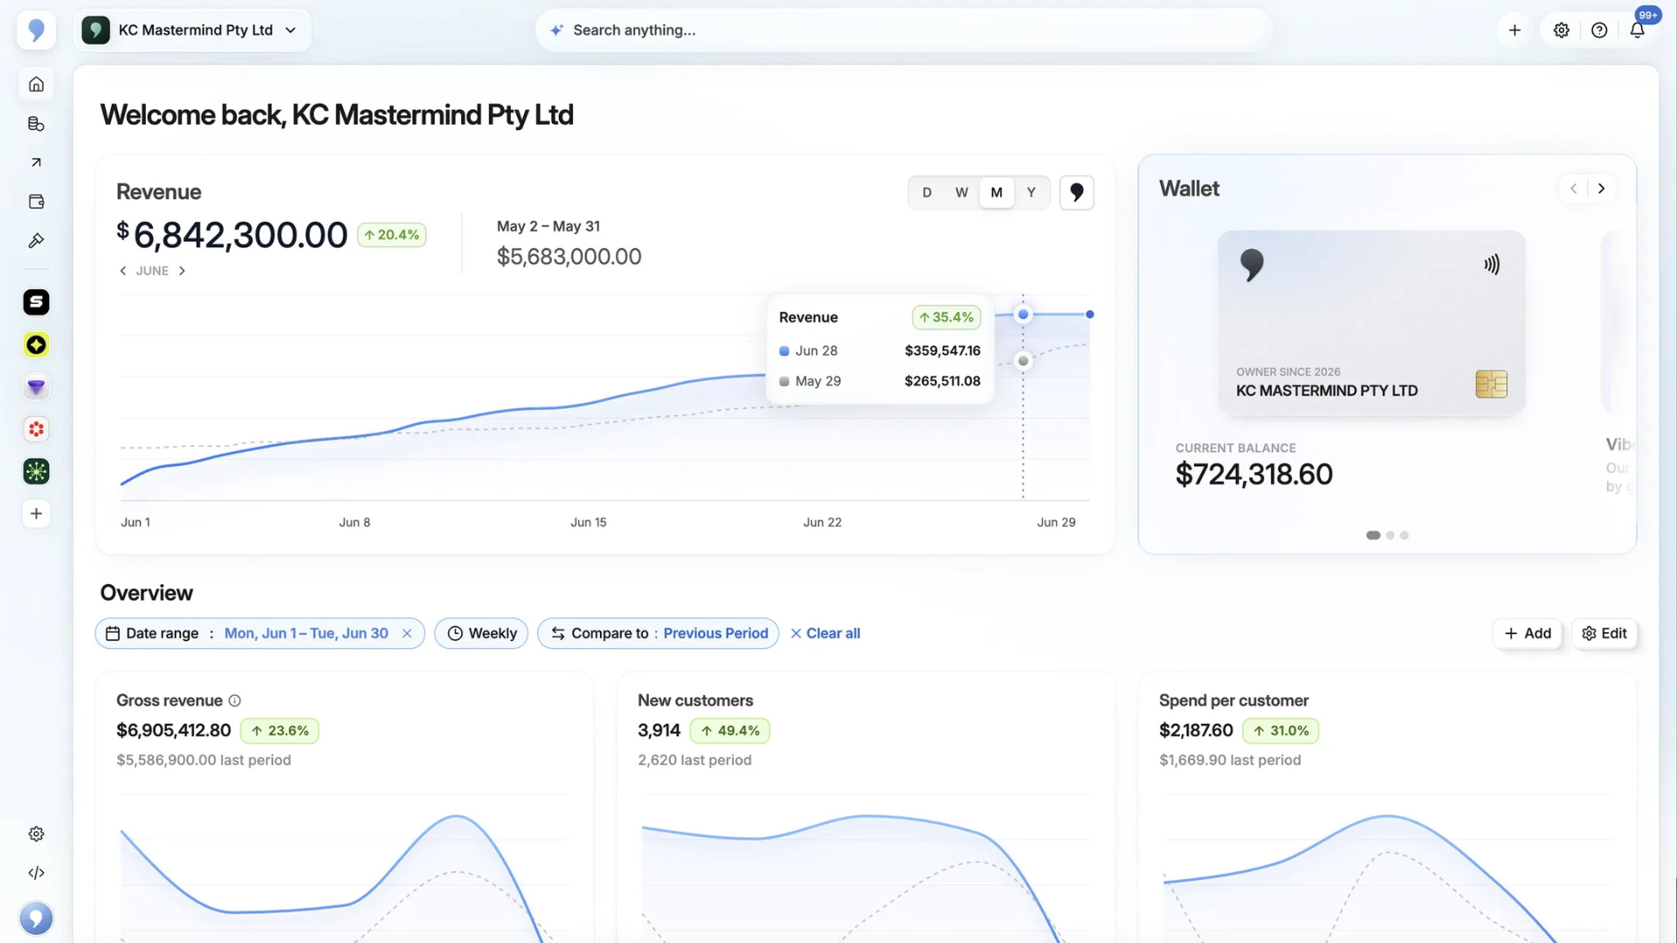The image size is (1677, 943).
Task: Open the developer code icon in sidebar
Action: (36, 872)
